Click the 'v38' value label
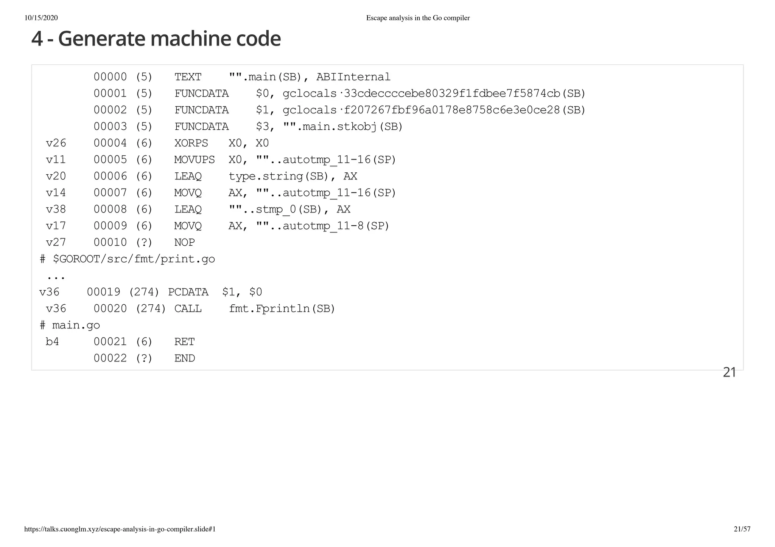 point(56,209)
